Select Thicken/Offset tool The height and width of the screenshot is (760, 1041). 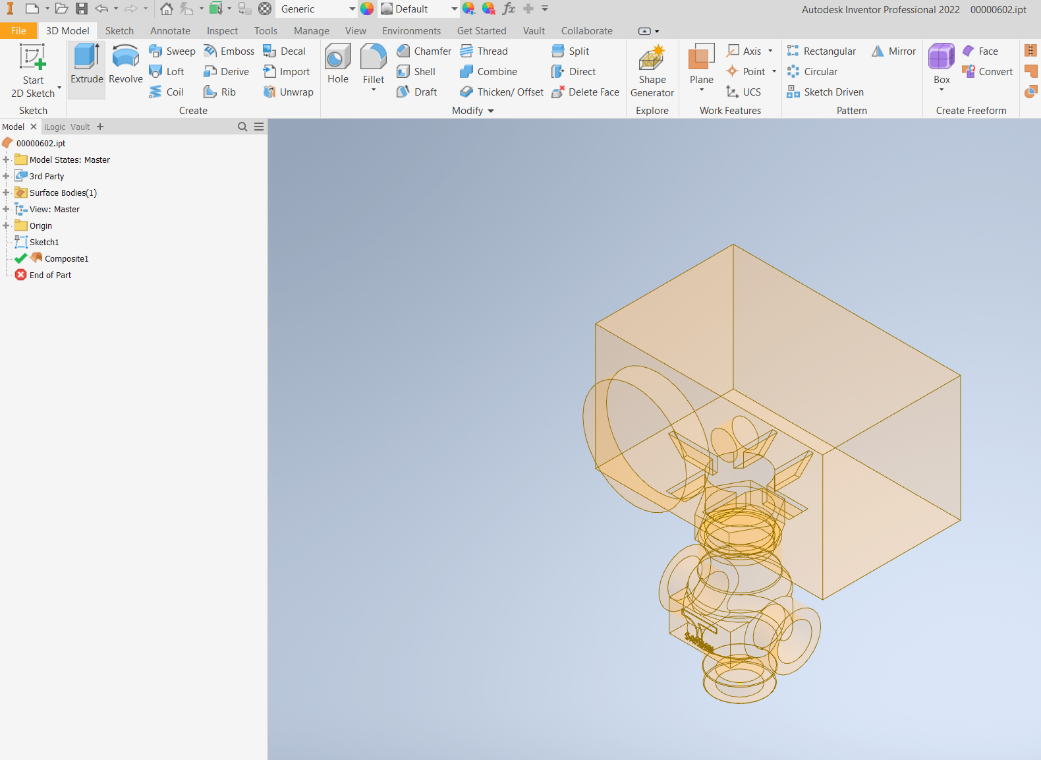[x=501, y=92]
